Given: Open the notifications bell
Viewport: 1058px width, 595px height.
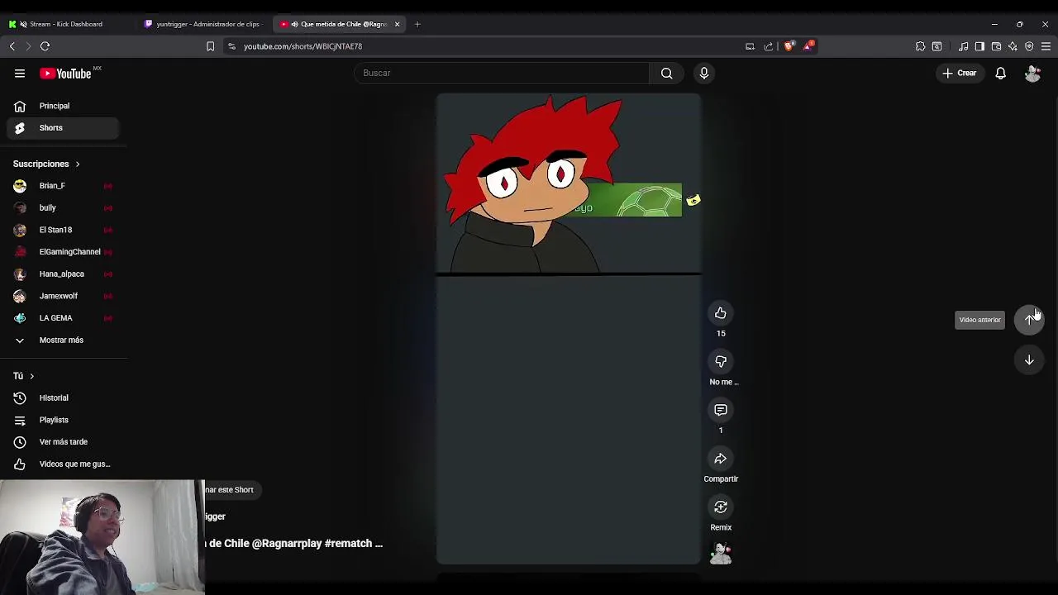Looking at the screenshot, I should 1000,74.
